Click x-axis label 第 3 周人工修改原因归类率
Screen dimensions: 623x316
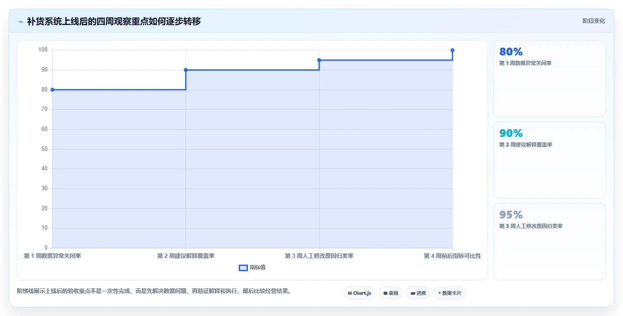319,256
